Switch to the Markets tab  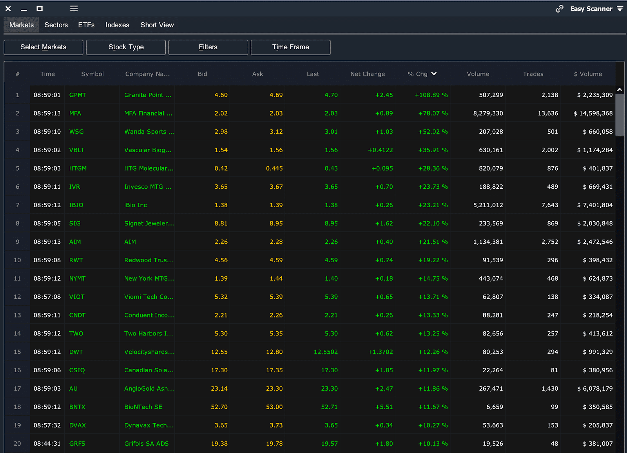(x=22, y=25)
